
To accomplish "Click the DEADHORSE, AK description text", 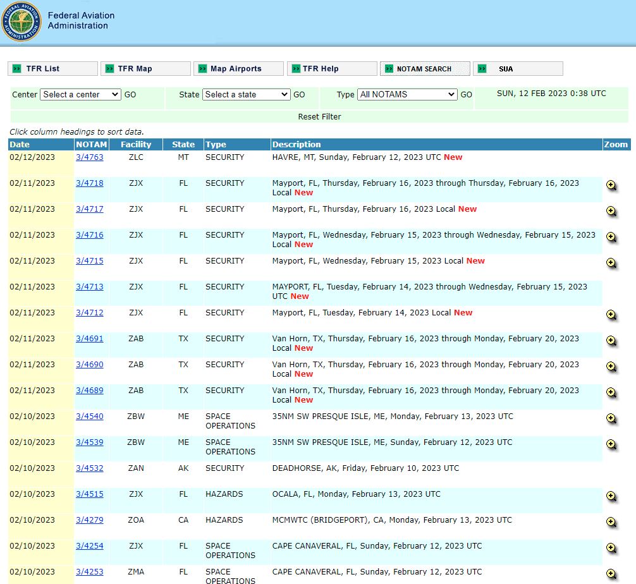I will tap(365, 469).
